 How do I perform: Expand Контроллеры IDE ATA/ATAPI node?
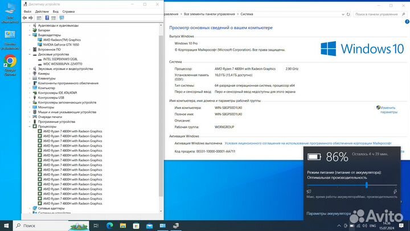coord(30,93)
